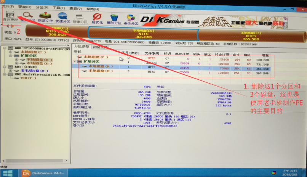The height and width of the screenshot is (177, 307).
Task: Click the display tray icon in taskbar
Action: tap(273, 172)
